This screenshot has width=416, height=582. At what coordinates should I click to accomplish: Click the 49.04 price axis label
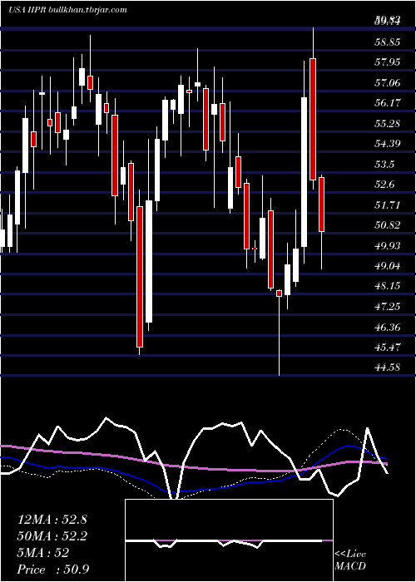[x=387, y=266]
